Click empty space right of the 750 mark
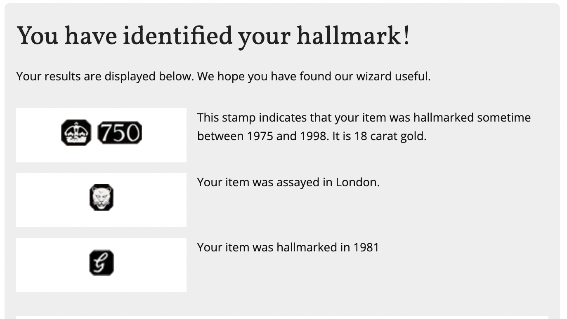The image size is (567, 319). point(164,135)
